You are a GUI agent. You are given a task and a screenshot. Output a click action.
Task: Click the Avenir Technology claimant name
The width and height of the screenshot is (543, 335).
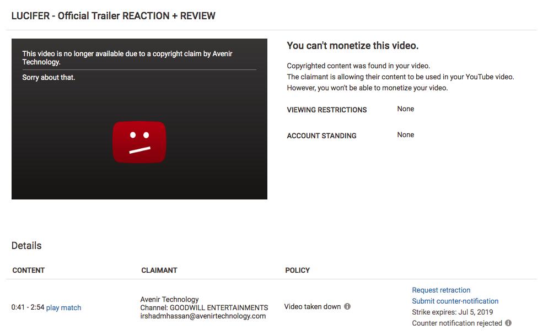pos(169,299)
